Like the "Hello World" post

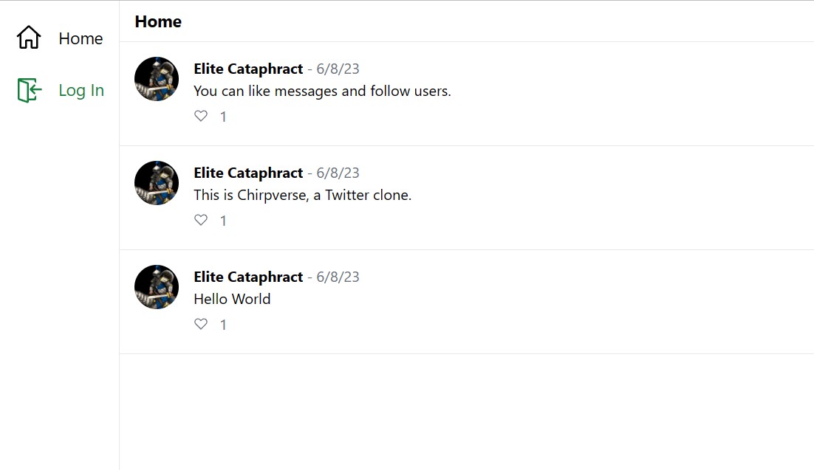[x=201, y=324]
